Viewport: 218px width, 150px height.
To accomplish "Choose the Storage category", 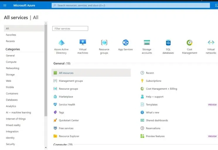I will pos(10,75).
